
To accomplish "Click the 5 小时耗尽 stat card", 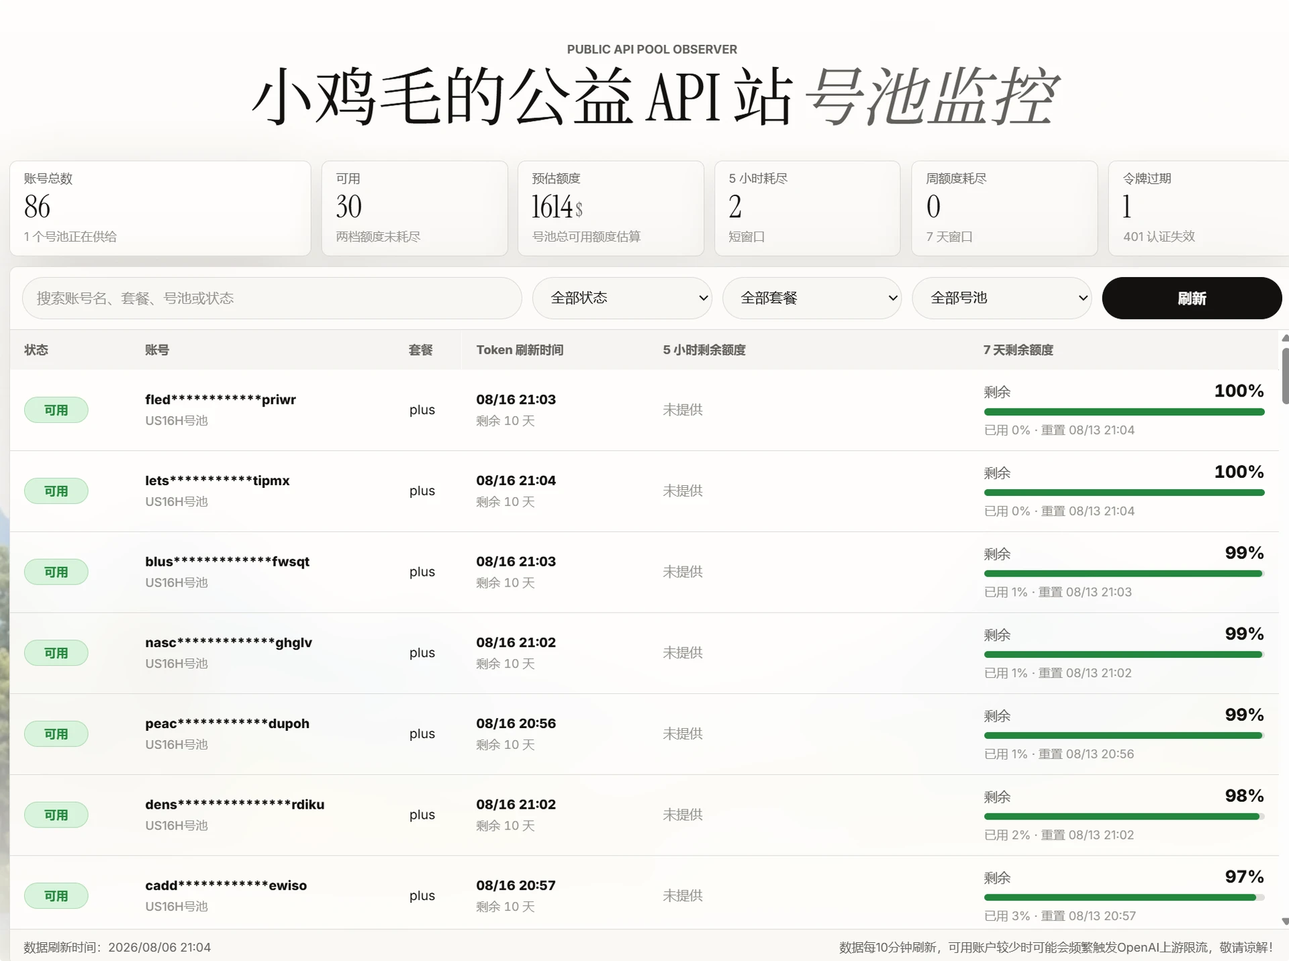I will (x=808, y=208).
